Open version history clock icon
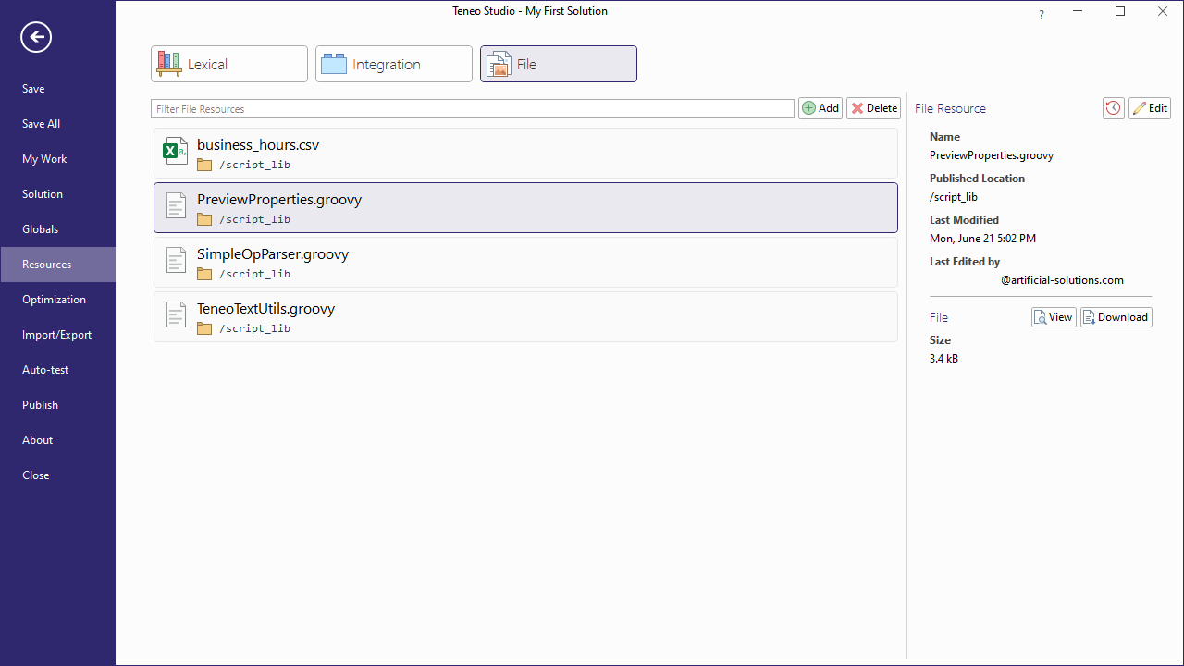The width and height of the screenshot is (1184, 666). 1114,108
